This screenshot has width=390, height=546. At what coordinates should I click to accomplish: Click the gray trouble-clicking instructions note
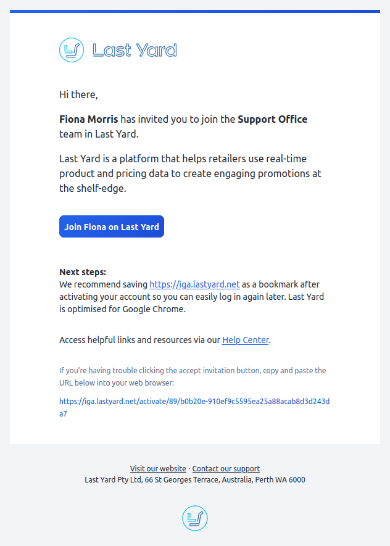[193, 377]
